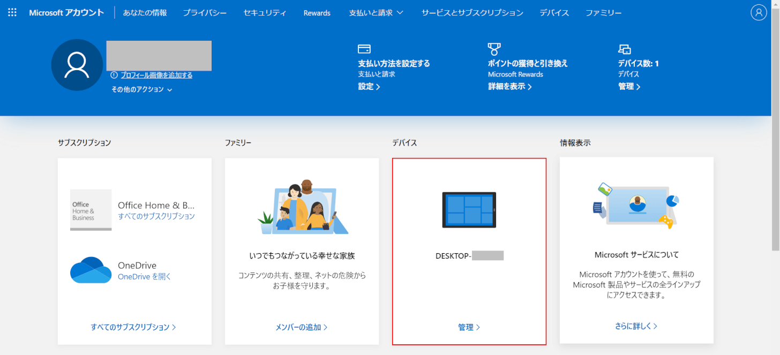Screen dimensions: 780x355
Task: Click the Rewards trophy icon
Action: (494, 49)
